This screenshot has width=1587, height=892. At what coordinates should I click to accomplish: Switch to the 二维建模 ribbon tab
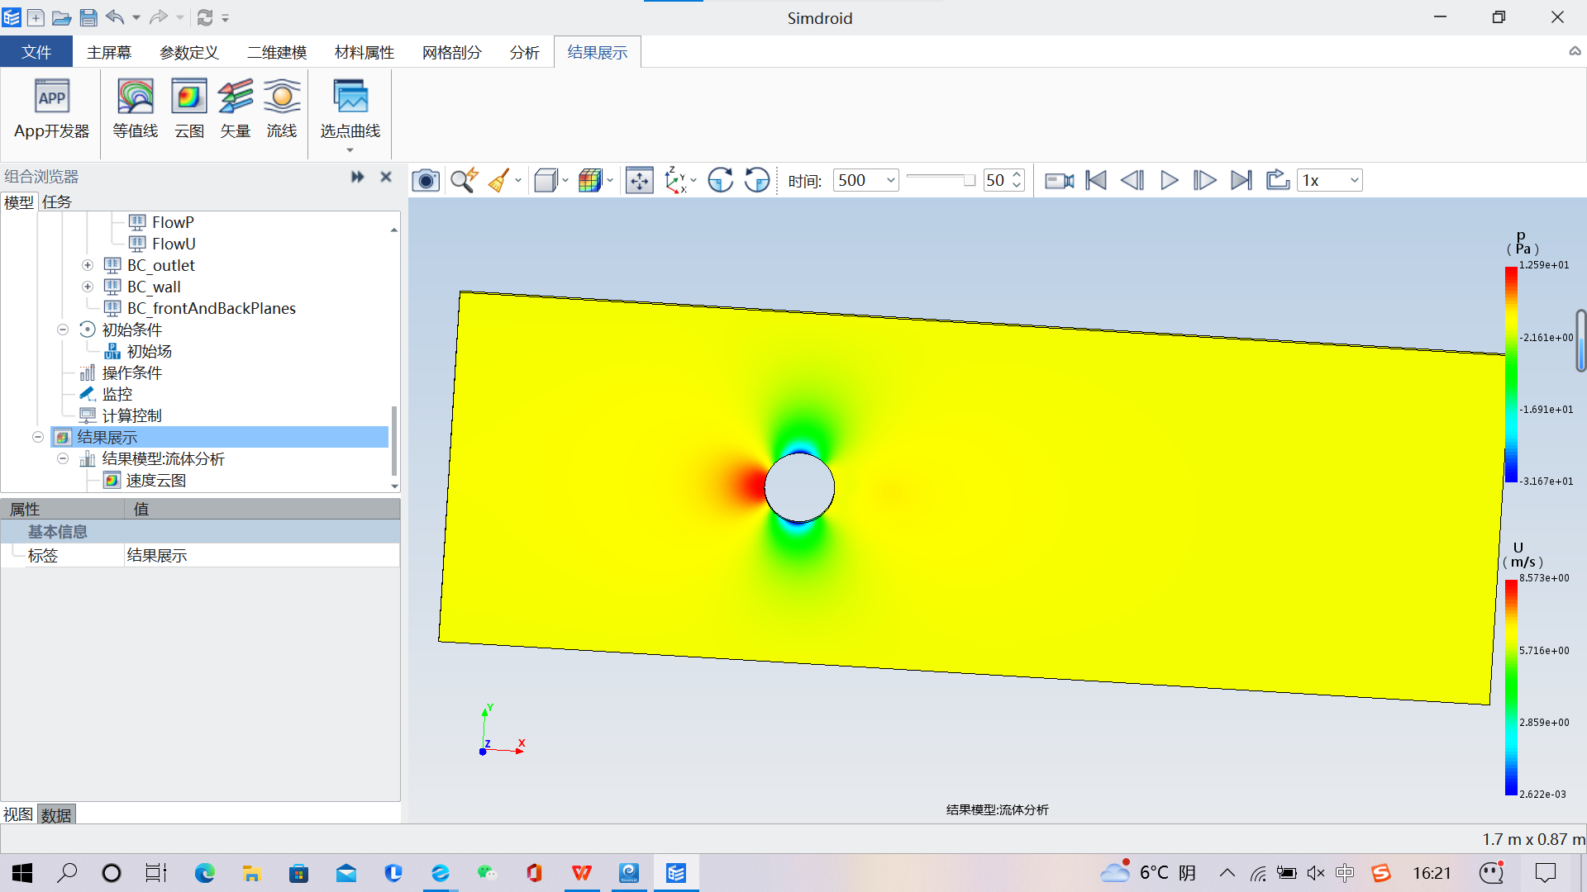[277, 52]
